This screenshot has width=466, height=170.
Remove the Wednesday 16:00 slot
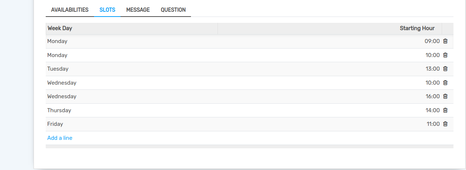coord(445,96)
